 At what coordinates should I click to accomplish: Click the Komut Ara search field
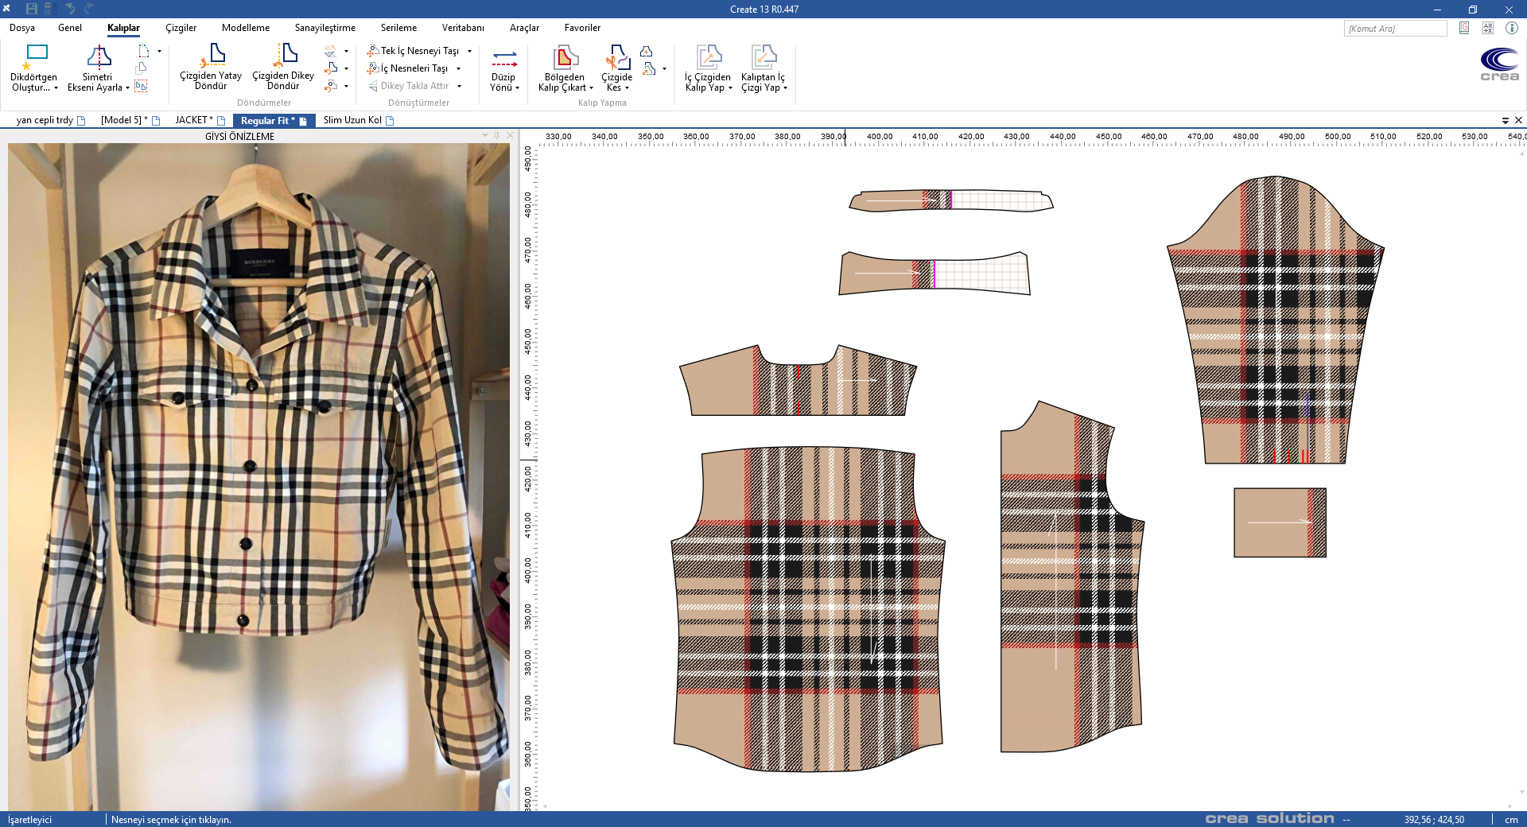pyautogui.click(x=1394, y=29)
